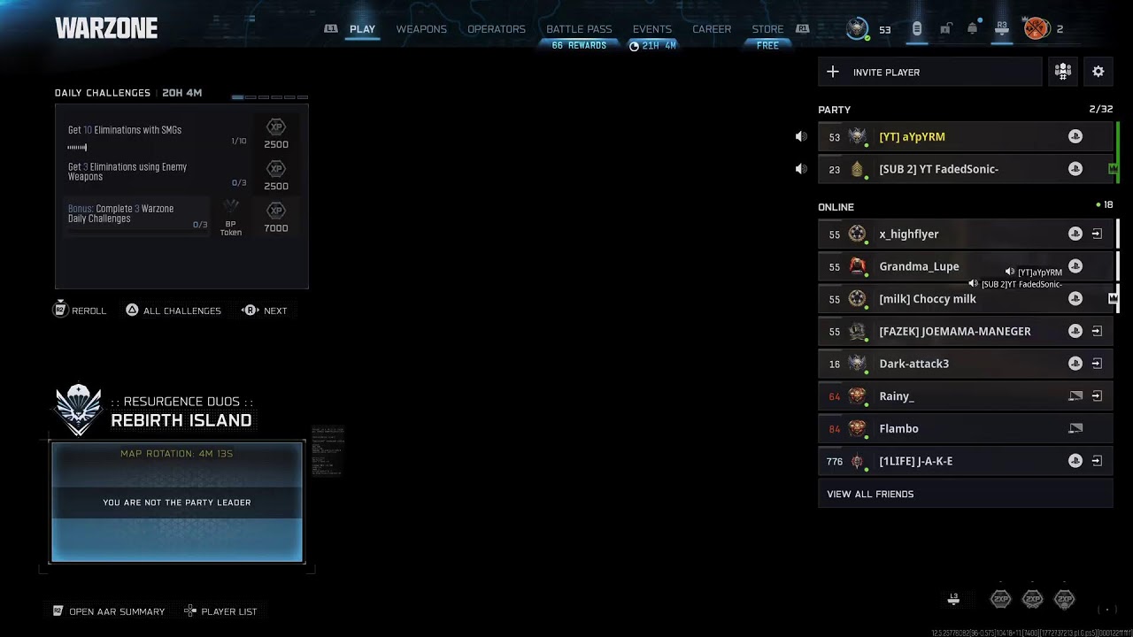The width and height of the screenshot is (1133, 637).
Task: Go to the BATTLE PASS tab
Action: [x=579, y=29]
